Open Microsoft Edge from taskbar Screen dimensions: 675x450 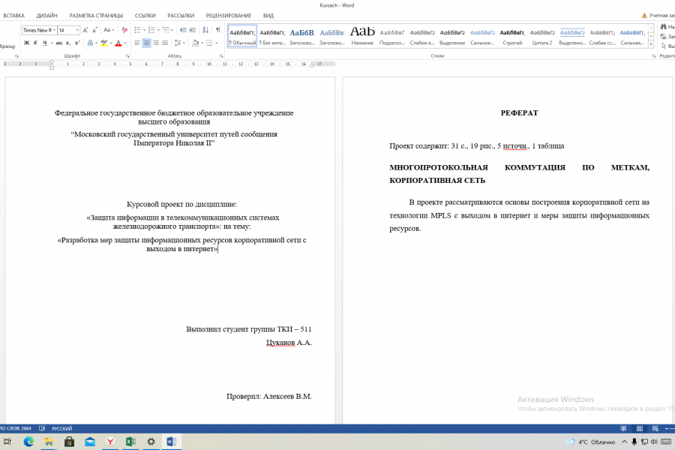(x=28, y=442)
